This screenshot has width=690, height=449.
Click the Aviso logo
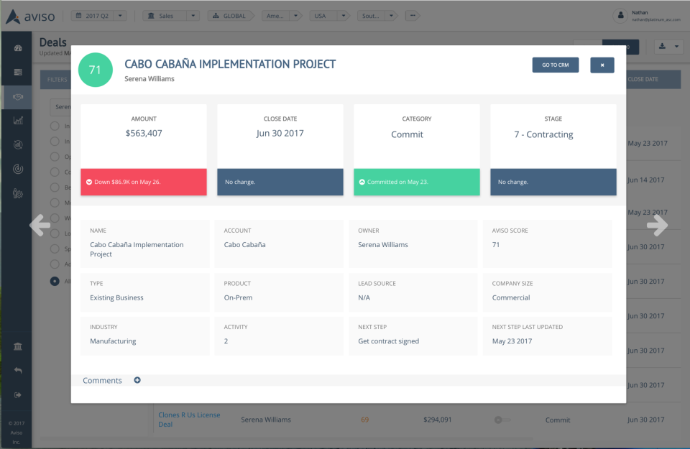(x=30, y=17)
